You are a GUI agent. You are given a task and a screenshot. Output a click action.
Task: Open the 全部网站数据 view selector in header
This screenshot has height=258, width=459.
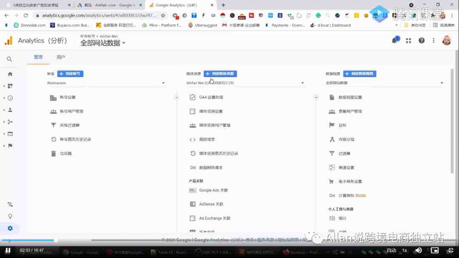[103, 43]
